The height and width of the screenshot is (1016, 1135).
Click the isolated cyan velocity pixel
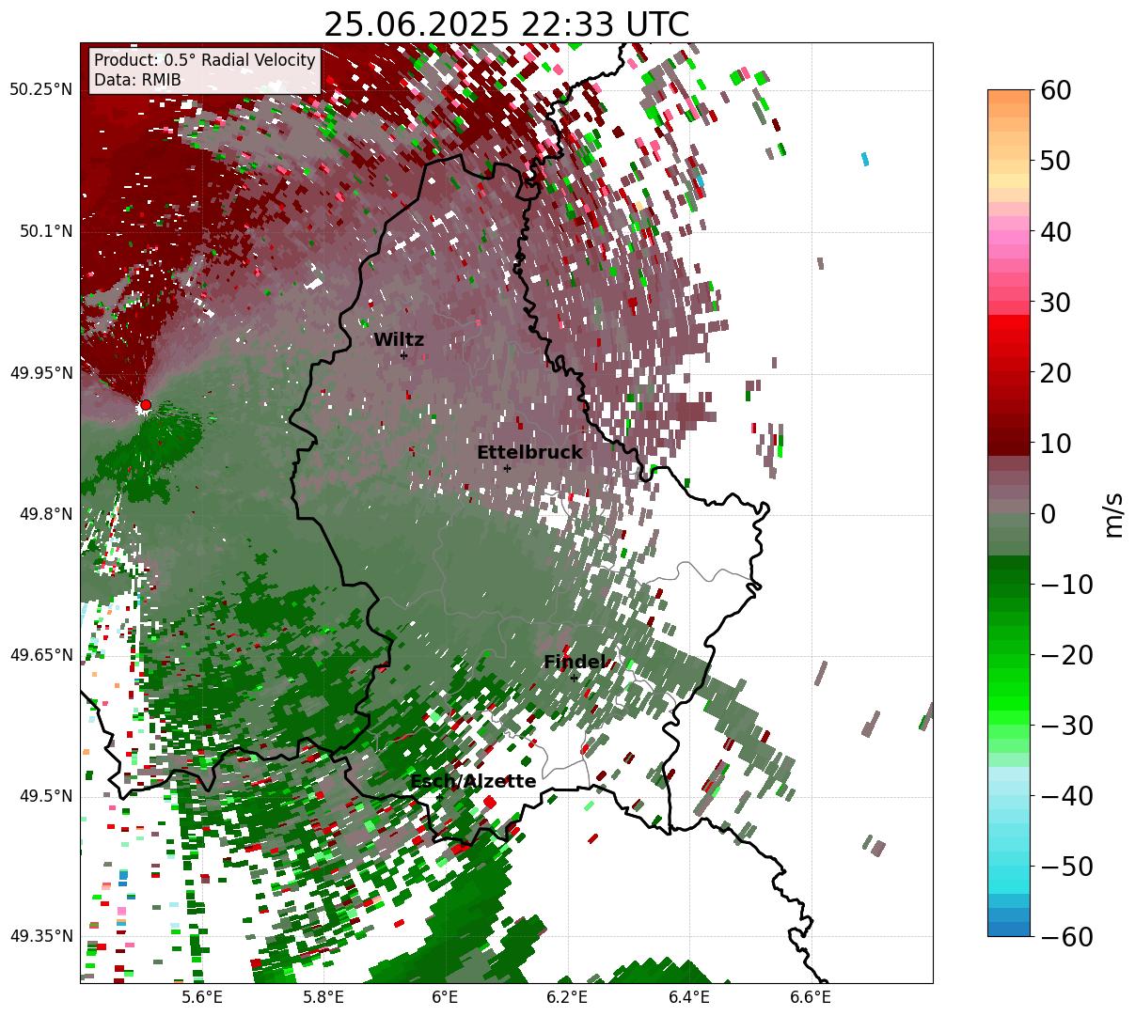point(865,159)
